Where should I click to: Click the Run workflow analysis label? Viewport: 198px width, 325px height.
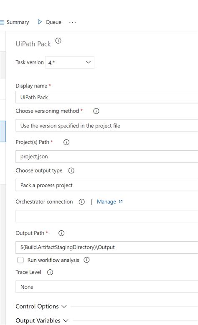pos(53,260)
